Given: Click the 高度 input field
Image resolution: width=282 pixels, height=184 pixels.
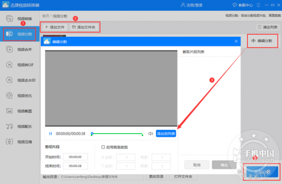Looking at the screenshot, I should [161, 166].
